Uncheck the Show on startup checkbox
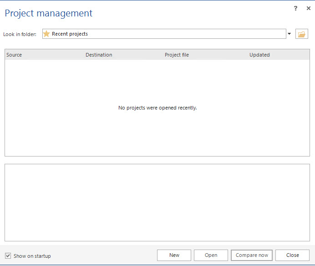This screenshot has width=315, height=266. point(8,256)
